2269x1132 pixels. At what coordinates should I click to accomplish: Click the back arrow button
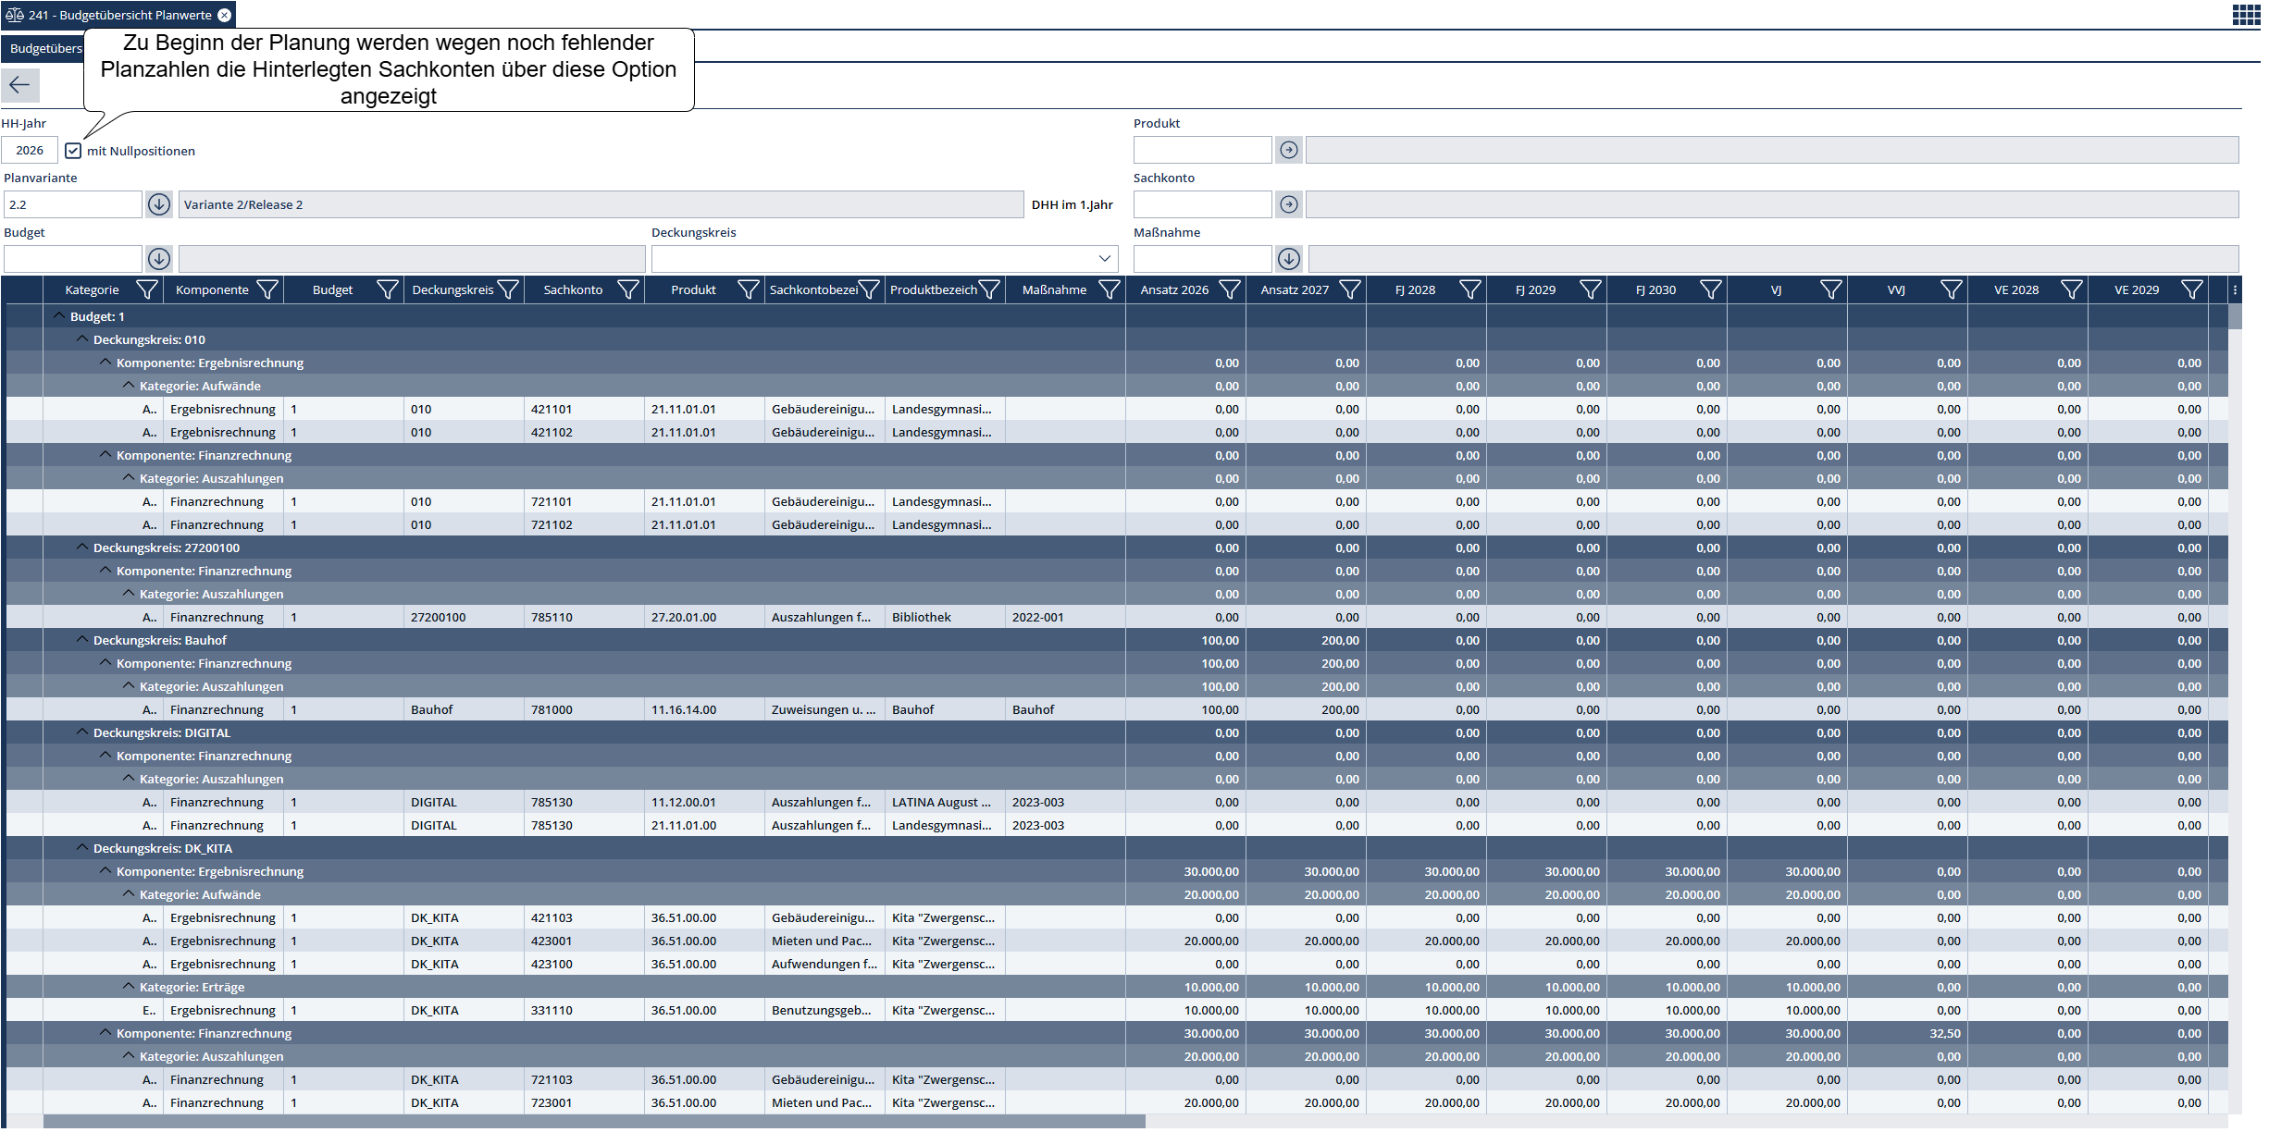coord(19,85)
